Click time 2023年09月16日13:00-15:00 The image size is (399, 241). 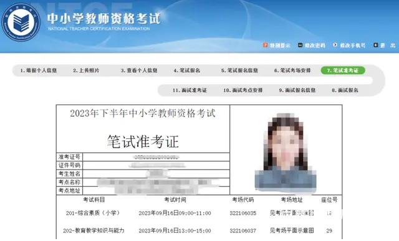pyautogui.click(x=175, y=231)
